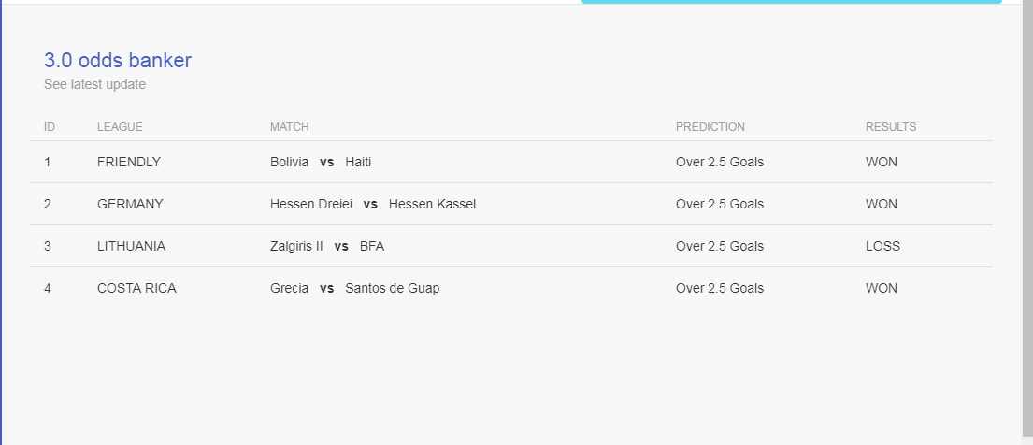Click the COSTA RICA league cell

(136, 288)
